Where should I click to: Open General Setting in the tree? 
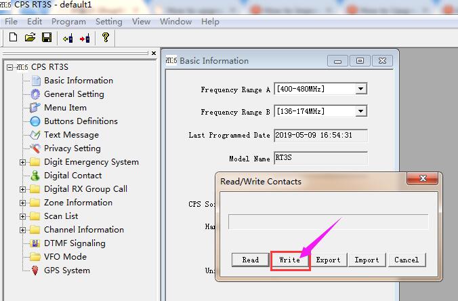(x=74, y=94)
